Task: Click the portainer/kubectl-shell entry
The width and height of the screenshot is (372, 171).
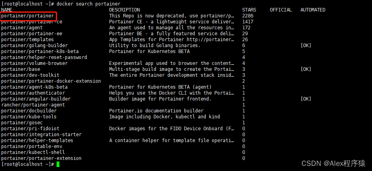Action: [x=33, y=152]
